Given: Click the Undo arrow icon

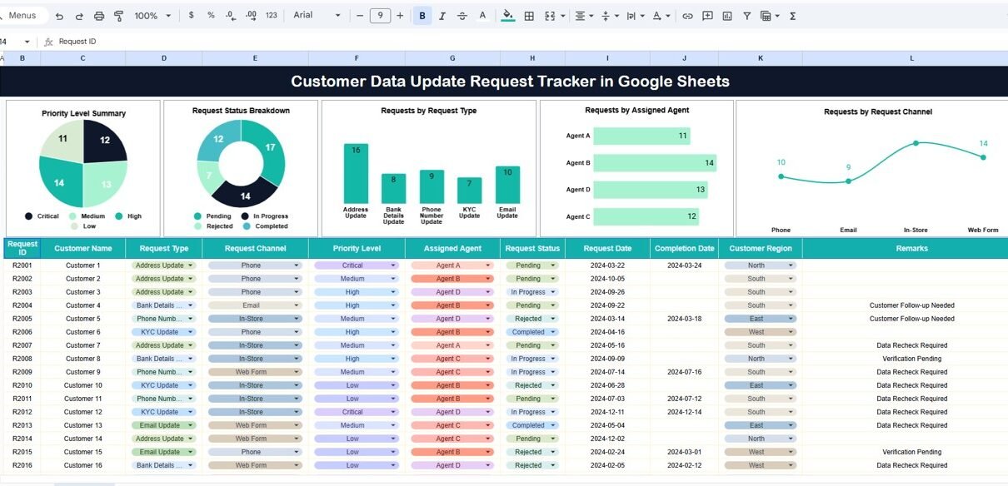Looking at the screenshot, I should click(x=59, y=16).
